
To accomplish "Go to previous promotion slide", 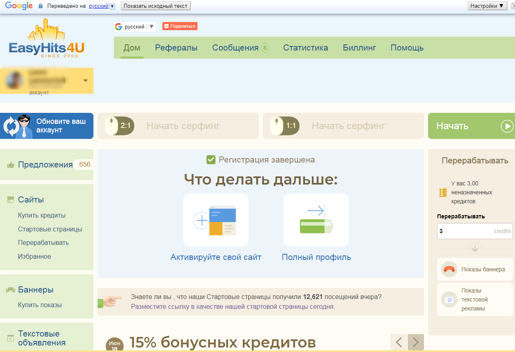I will (x=399, y=342).
